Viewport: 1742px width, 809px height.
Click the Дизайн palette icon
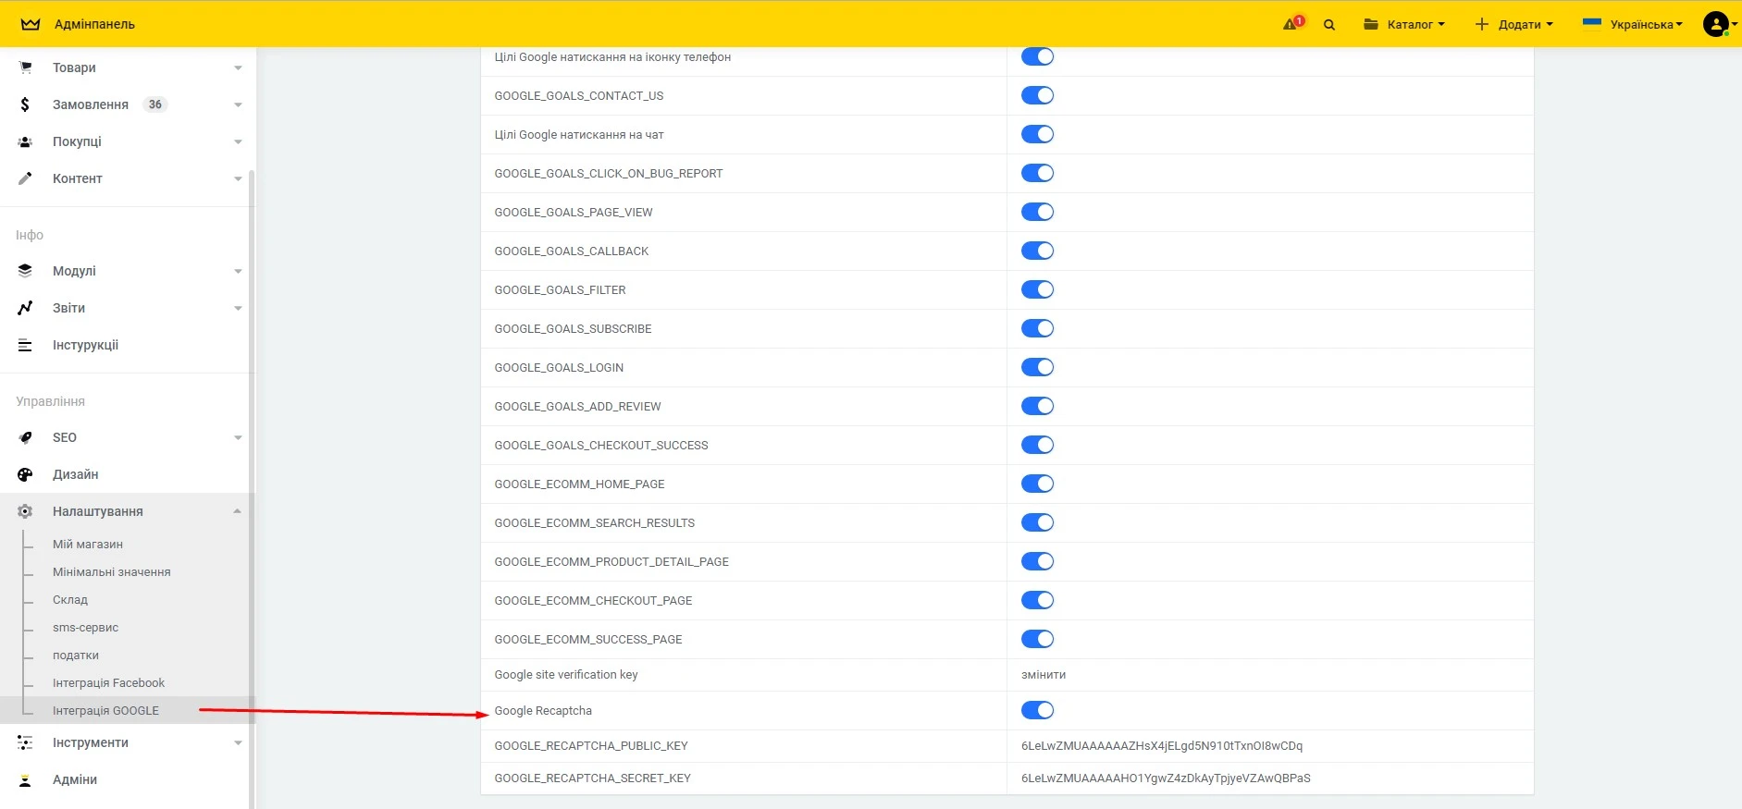click(x=25, y=474)
